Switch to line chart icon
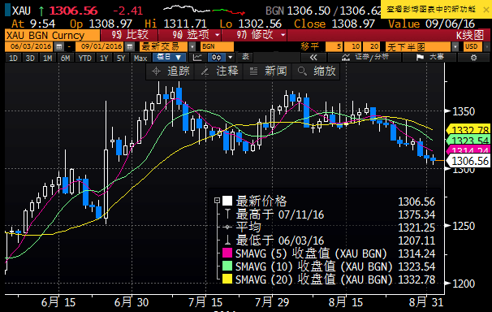The height and width of the screenshot is (312, 492). point(198,58)
